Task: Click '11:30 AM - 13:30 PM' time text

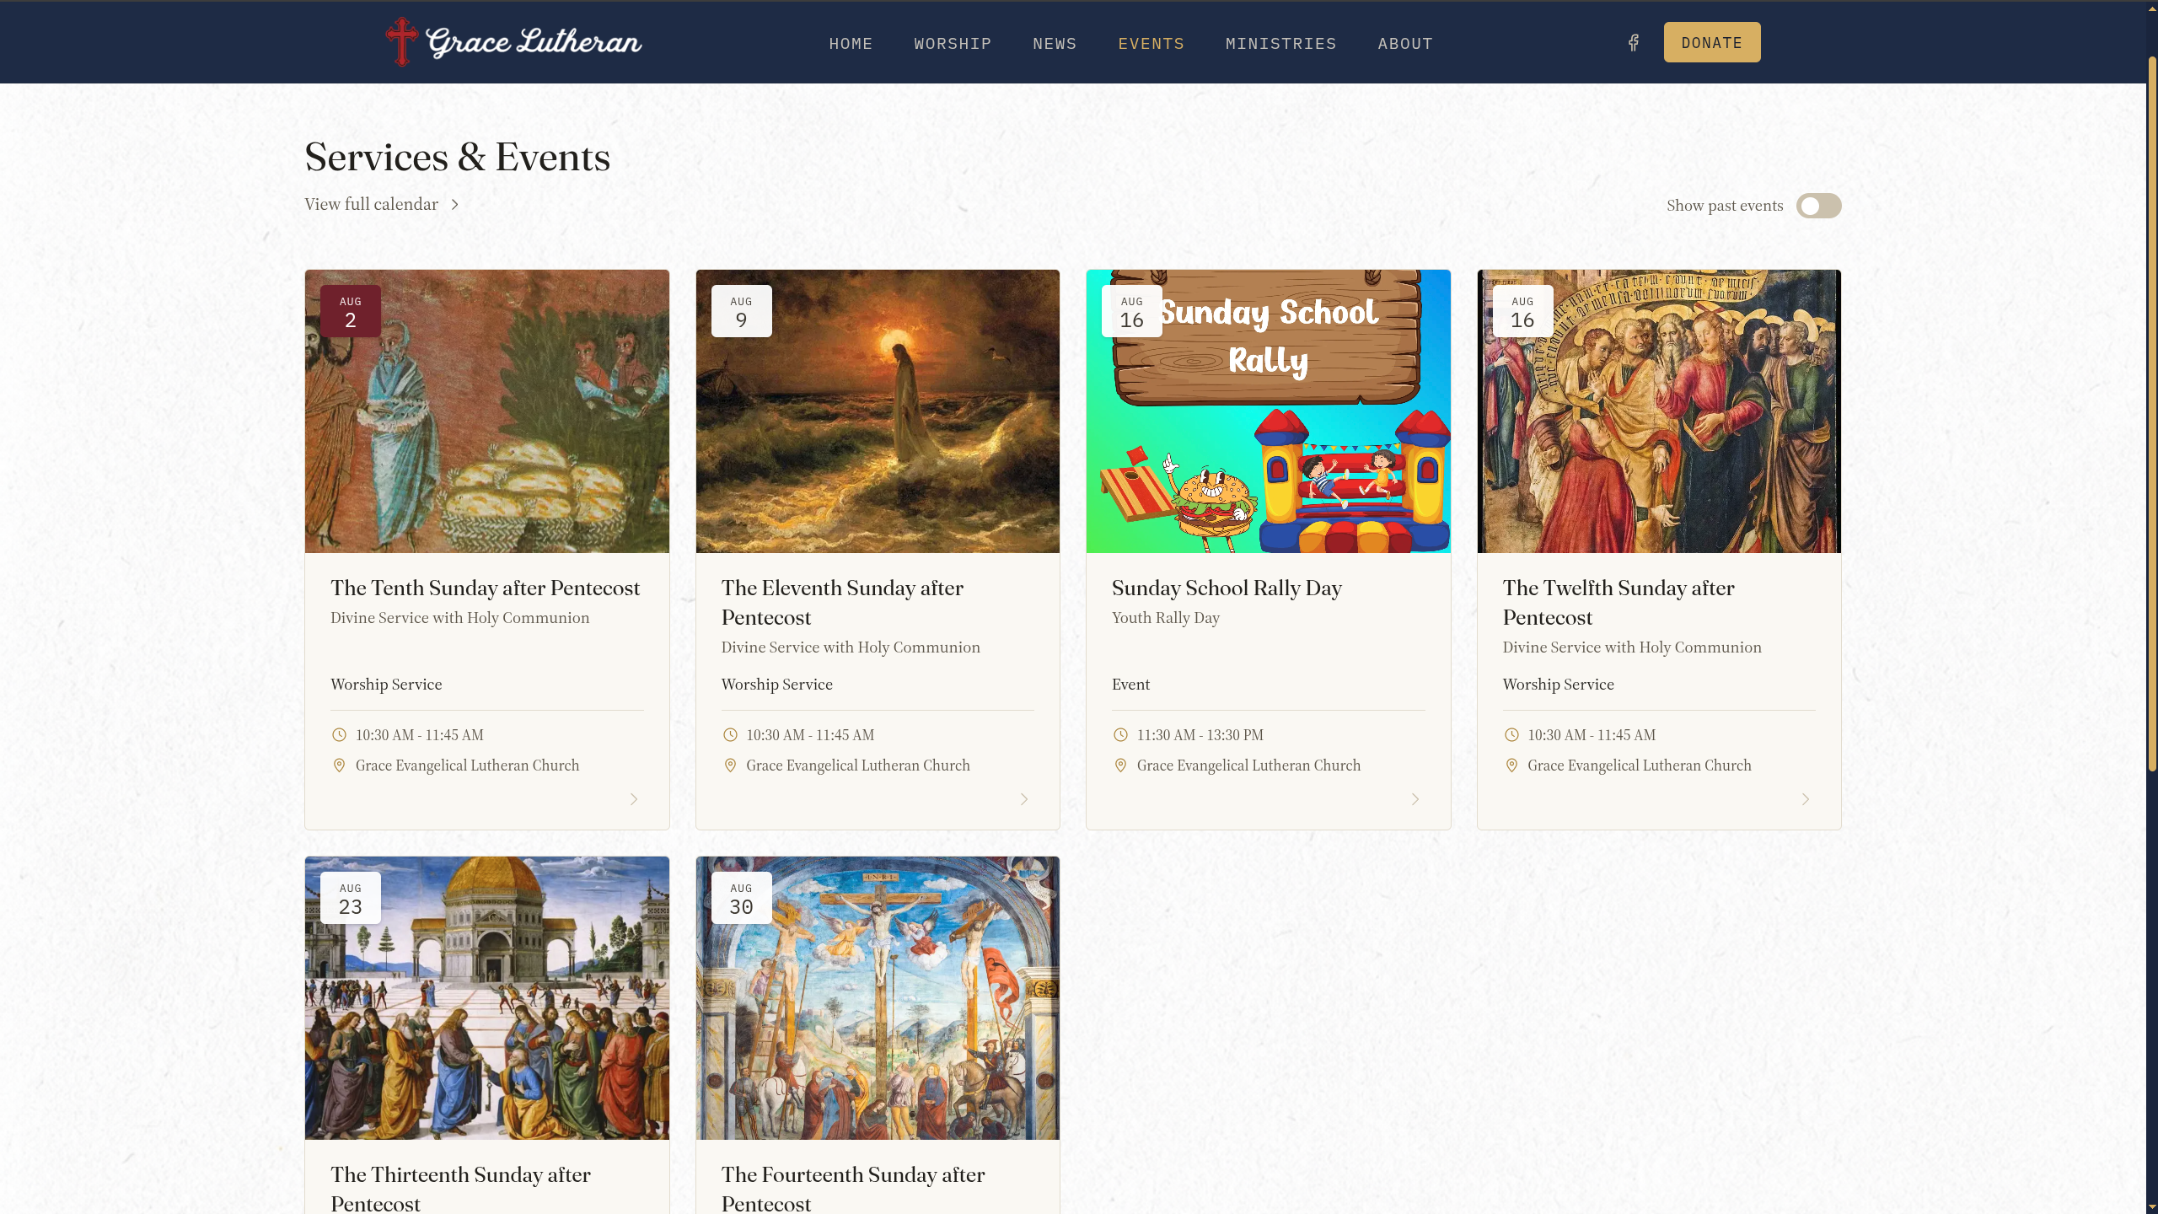Action: [x=1200, y=735]
